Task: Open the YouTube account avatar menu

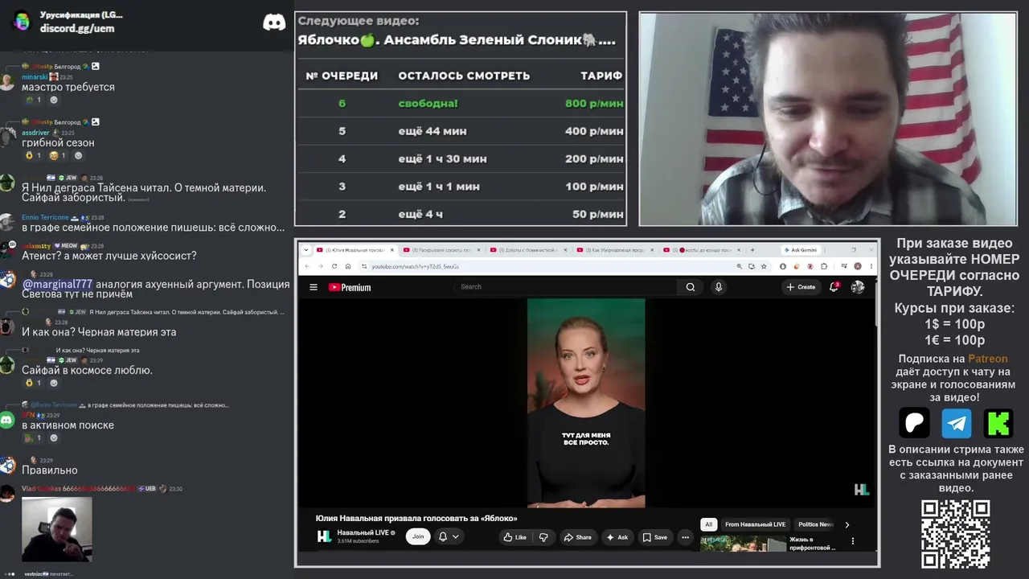Action: point(858,287)
